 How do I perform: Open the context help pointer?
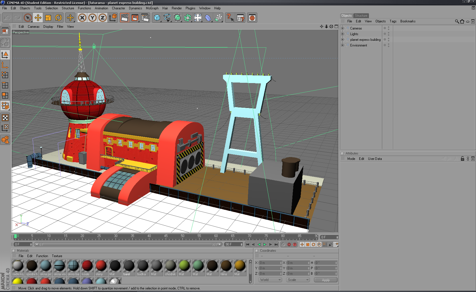tap(230, 18)
